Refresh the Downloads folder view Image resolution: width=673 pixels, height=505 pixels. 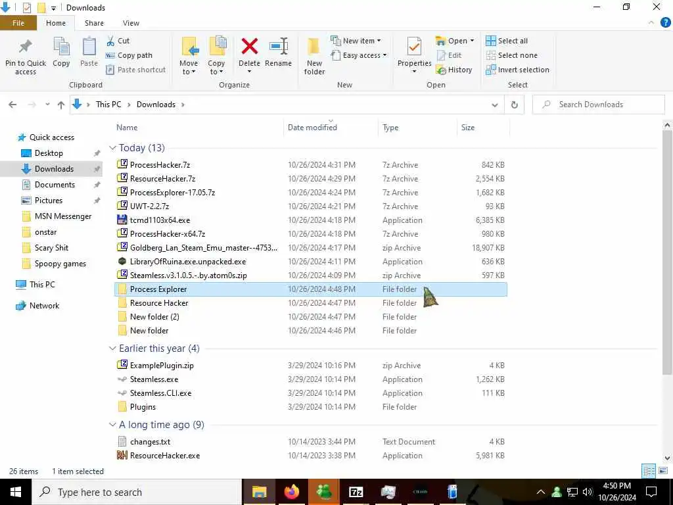point(514,105)
